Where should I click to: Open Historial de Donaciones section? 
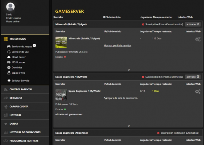(x=25, y=132)
